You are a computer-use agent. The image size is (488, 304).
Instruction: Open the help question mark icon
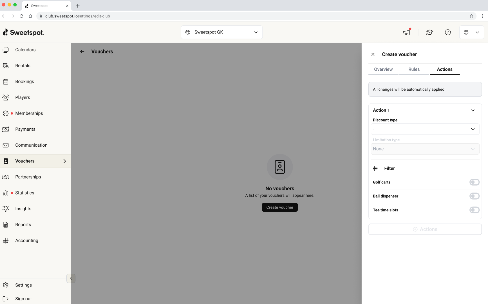pos(448,32)
